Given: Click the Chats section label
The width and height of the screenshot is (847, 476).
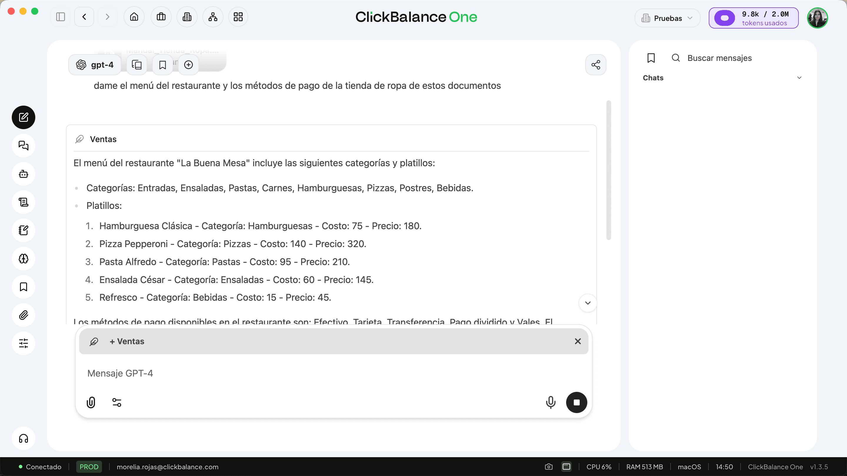Looking at the screenshot, I should click(x=653, y=78).
